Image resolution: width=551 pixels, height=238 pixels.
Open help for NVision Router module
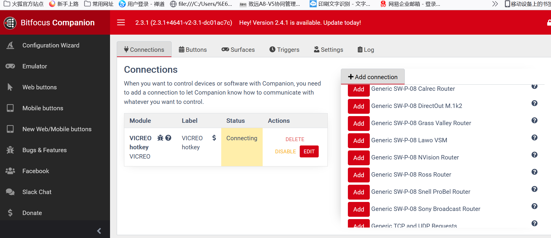(534, 155)
